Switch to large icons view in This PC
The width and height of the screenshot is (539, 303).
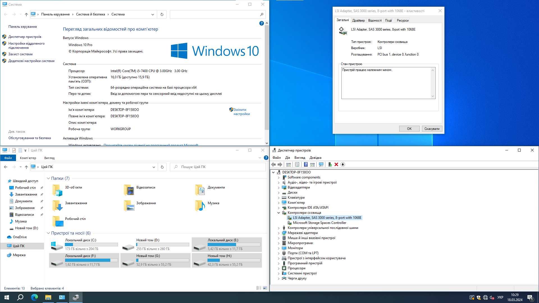click(x=265, y=288)
